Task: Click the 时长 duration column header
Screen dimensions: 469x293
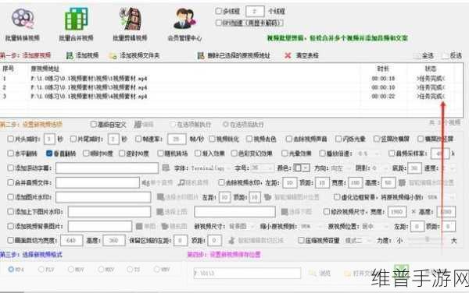Action: tap(383, 69)
